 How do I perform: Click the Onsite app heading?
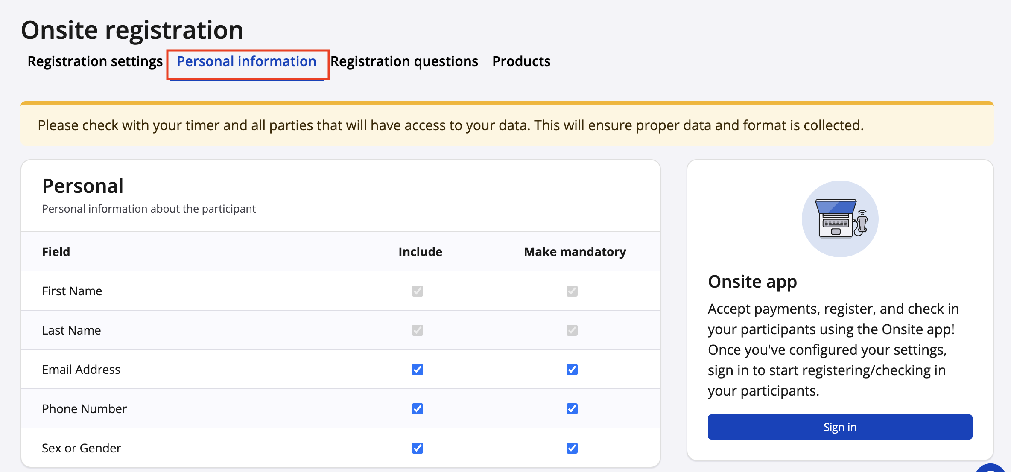coord(752,282)
